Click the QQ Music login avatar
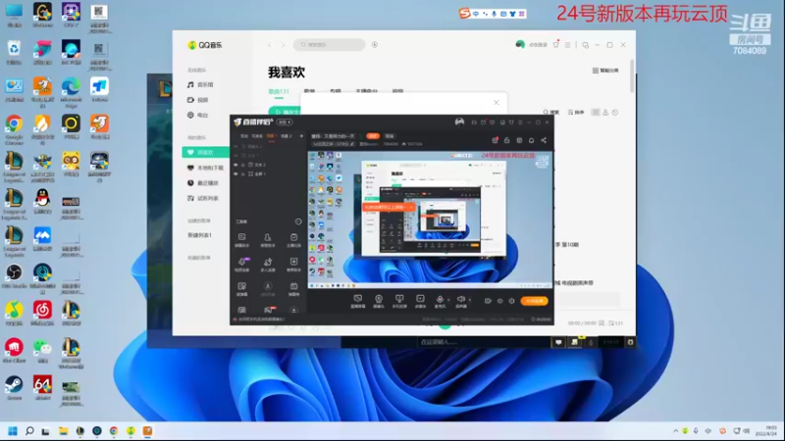 [x=520, y=44]
